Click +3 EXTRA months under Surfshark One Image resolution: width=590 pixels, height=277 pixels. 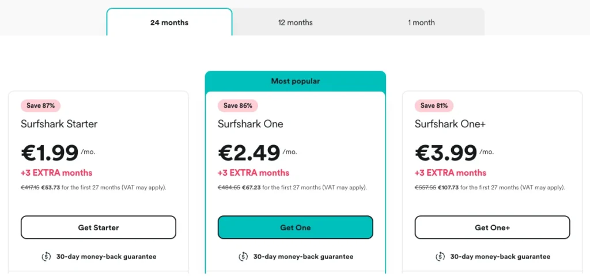pyautogui.click(x=254, y=173)
